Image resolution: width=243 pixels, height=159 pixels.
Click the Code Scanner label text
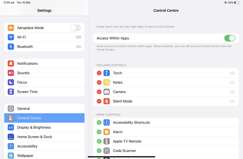tap(125, 151)
